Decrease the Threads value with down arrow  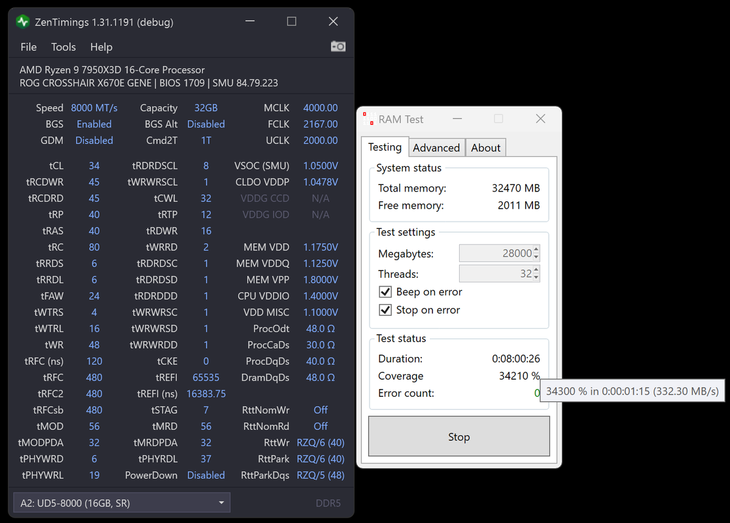coord(536,278)
